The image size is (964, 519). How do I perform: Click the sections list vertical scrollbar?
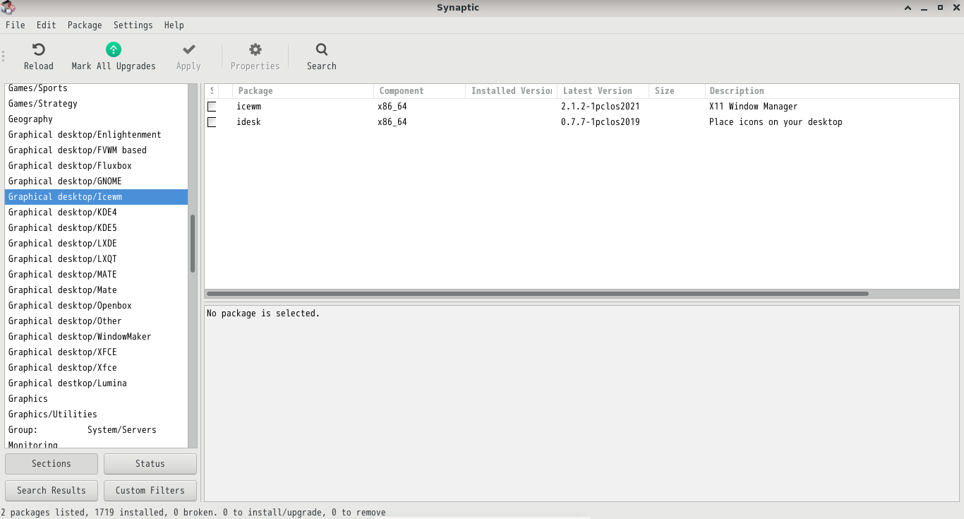click(193, 244)
